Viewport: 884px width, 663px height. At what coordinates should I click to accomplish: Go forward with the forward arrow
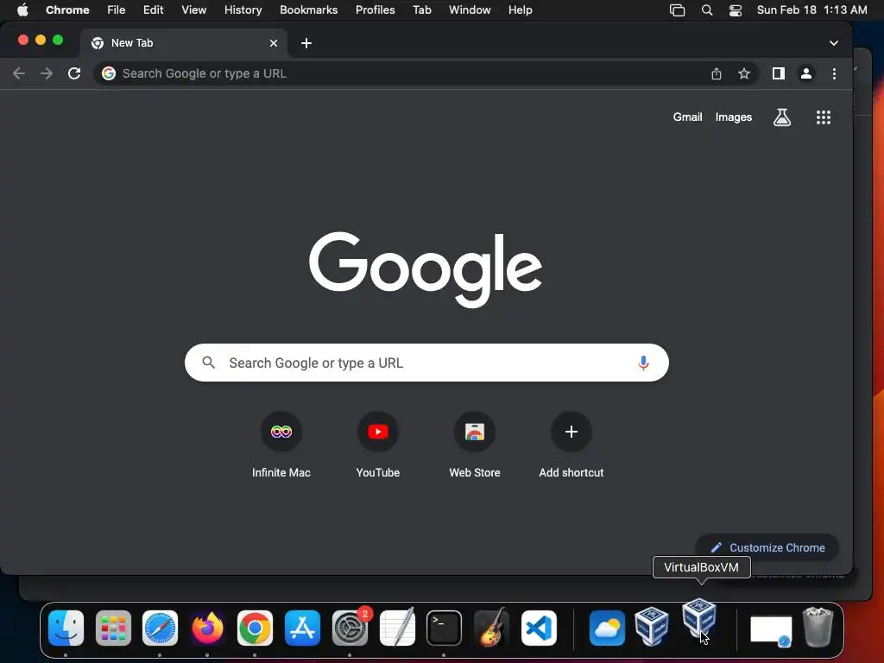[x=47, y=73]
